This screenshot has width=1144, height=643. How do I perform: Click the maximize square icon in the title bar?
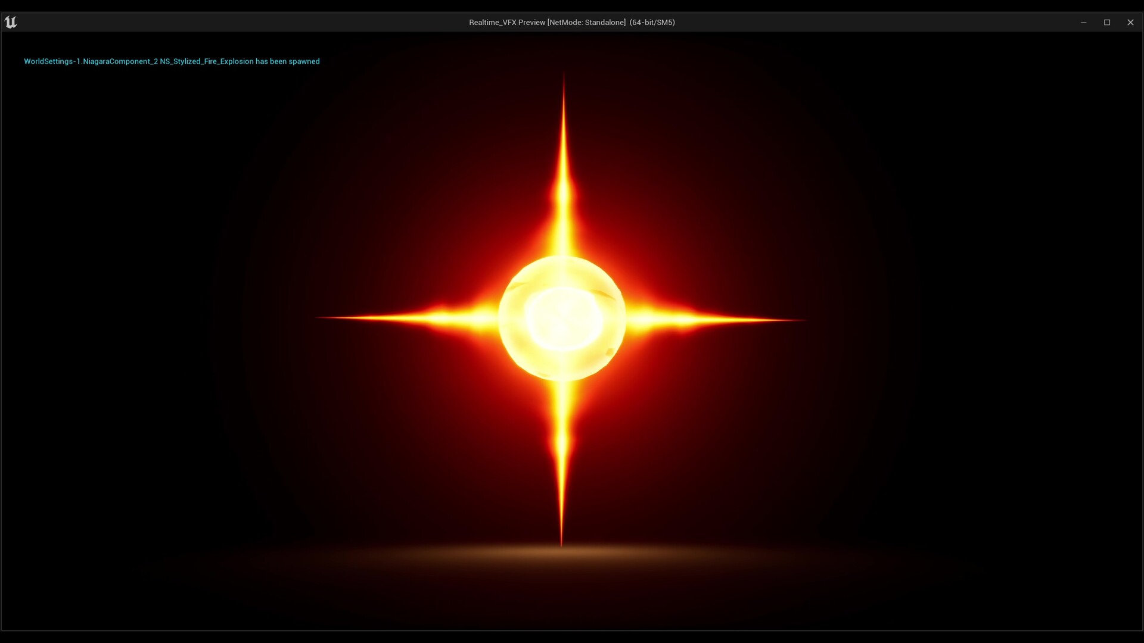point(1107,22)
